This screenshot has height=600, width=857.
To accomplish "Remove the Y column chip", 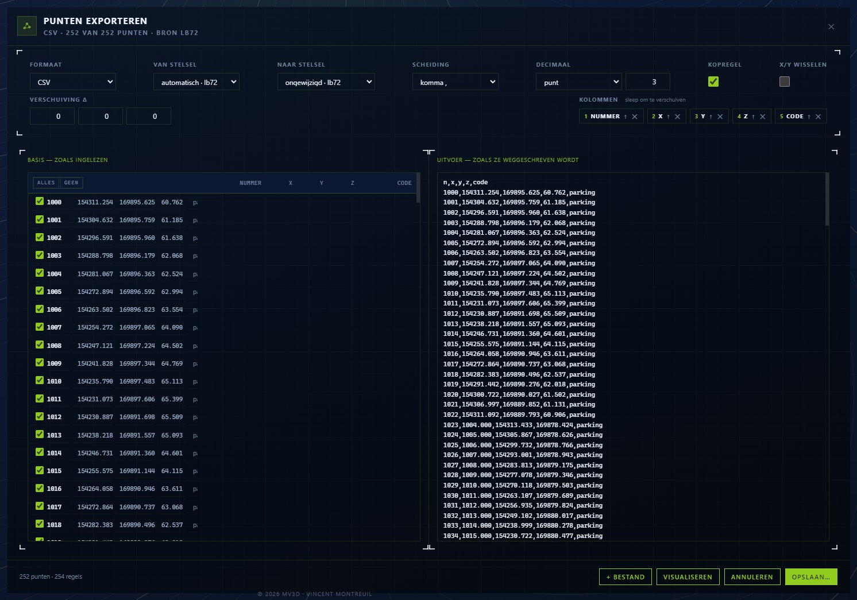I will 720,117.
